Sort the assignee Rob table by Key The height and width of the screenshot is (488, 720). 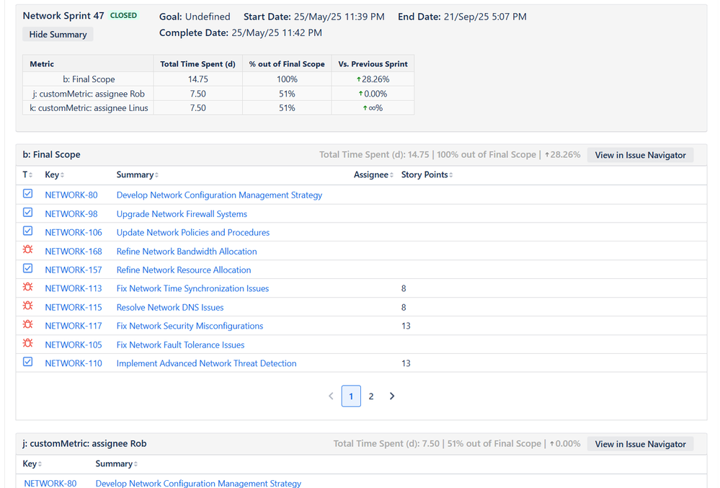tap(32, 463)
